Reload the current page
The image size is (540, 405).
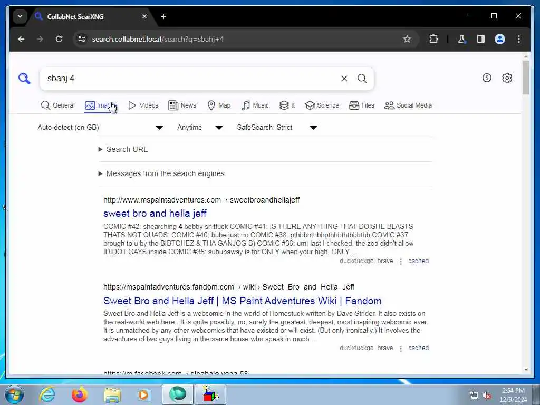[x=59, y=39]
